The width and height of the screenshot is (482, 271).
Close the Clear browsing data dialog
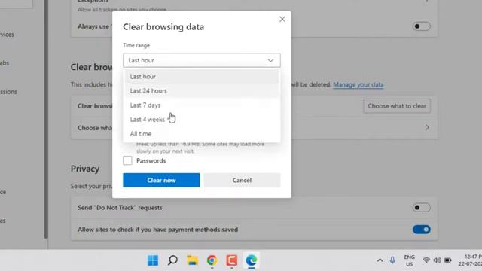[x=282, y=19]
